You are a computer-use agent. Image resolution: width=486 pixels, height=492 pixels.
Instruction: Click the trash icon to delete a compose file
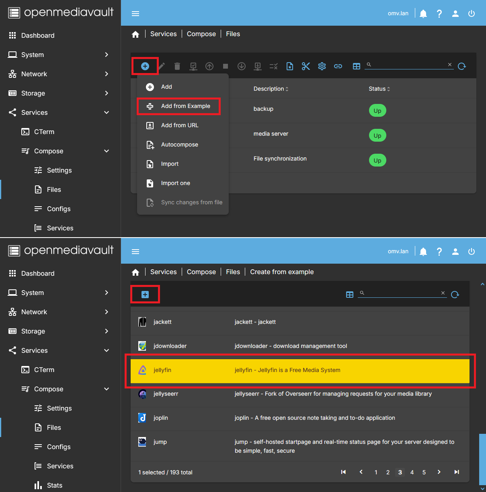pos(177,66)
